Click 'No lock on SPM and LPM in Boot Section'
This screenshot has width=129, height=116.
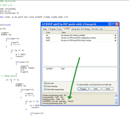[x=76, y=41]
